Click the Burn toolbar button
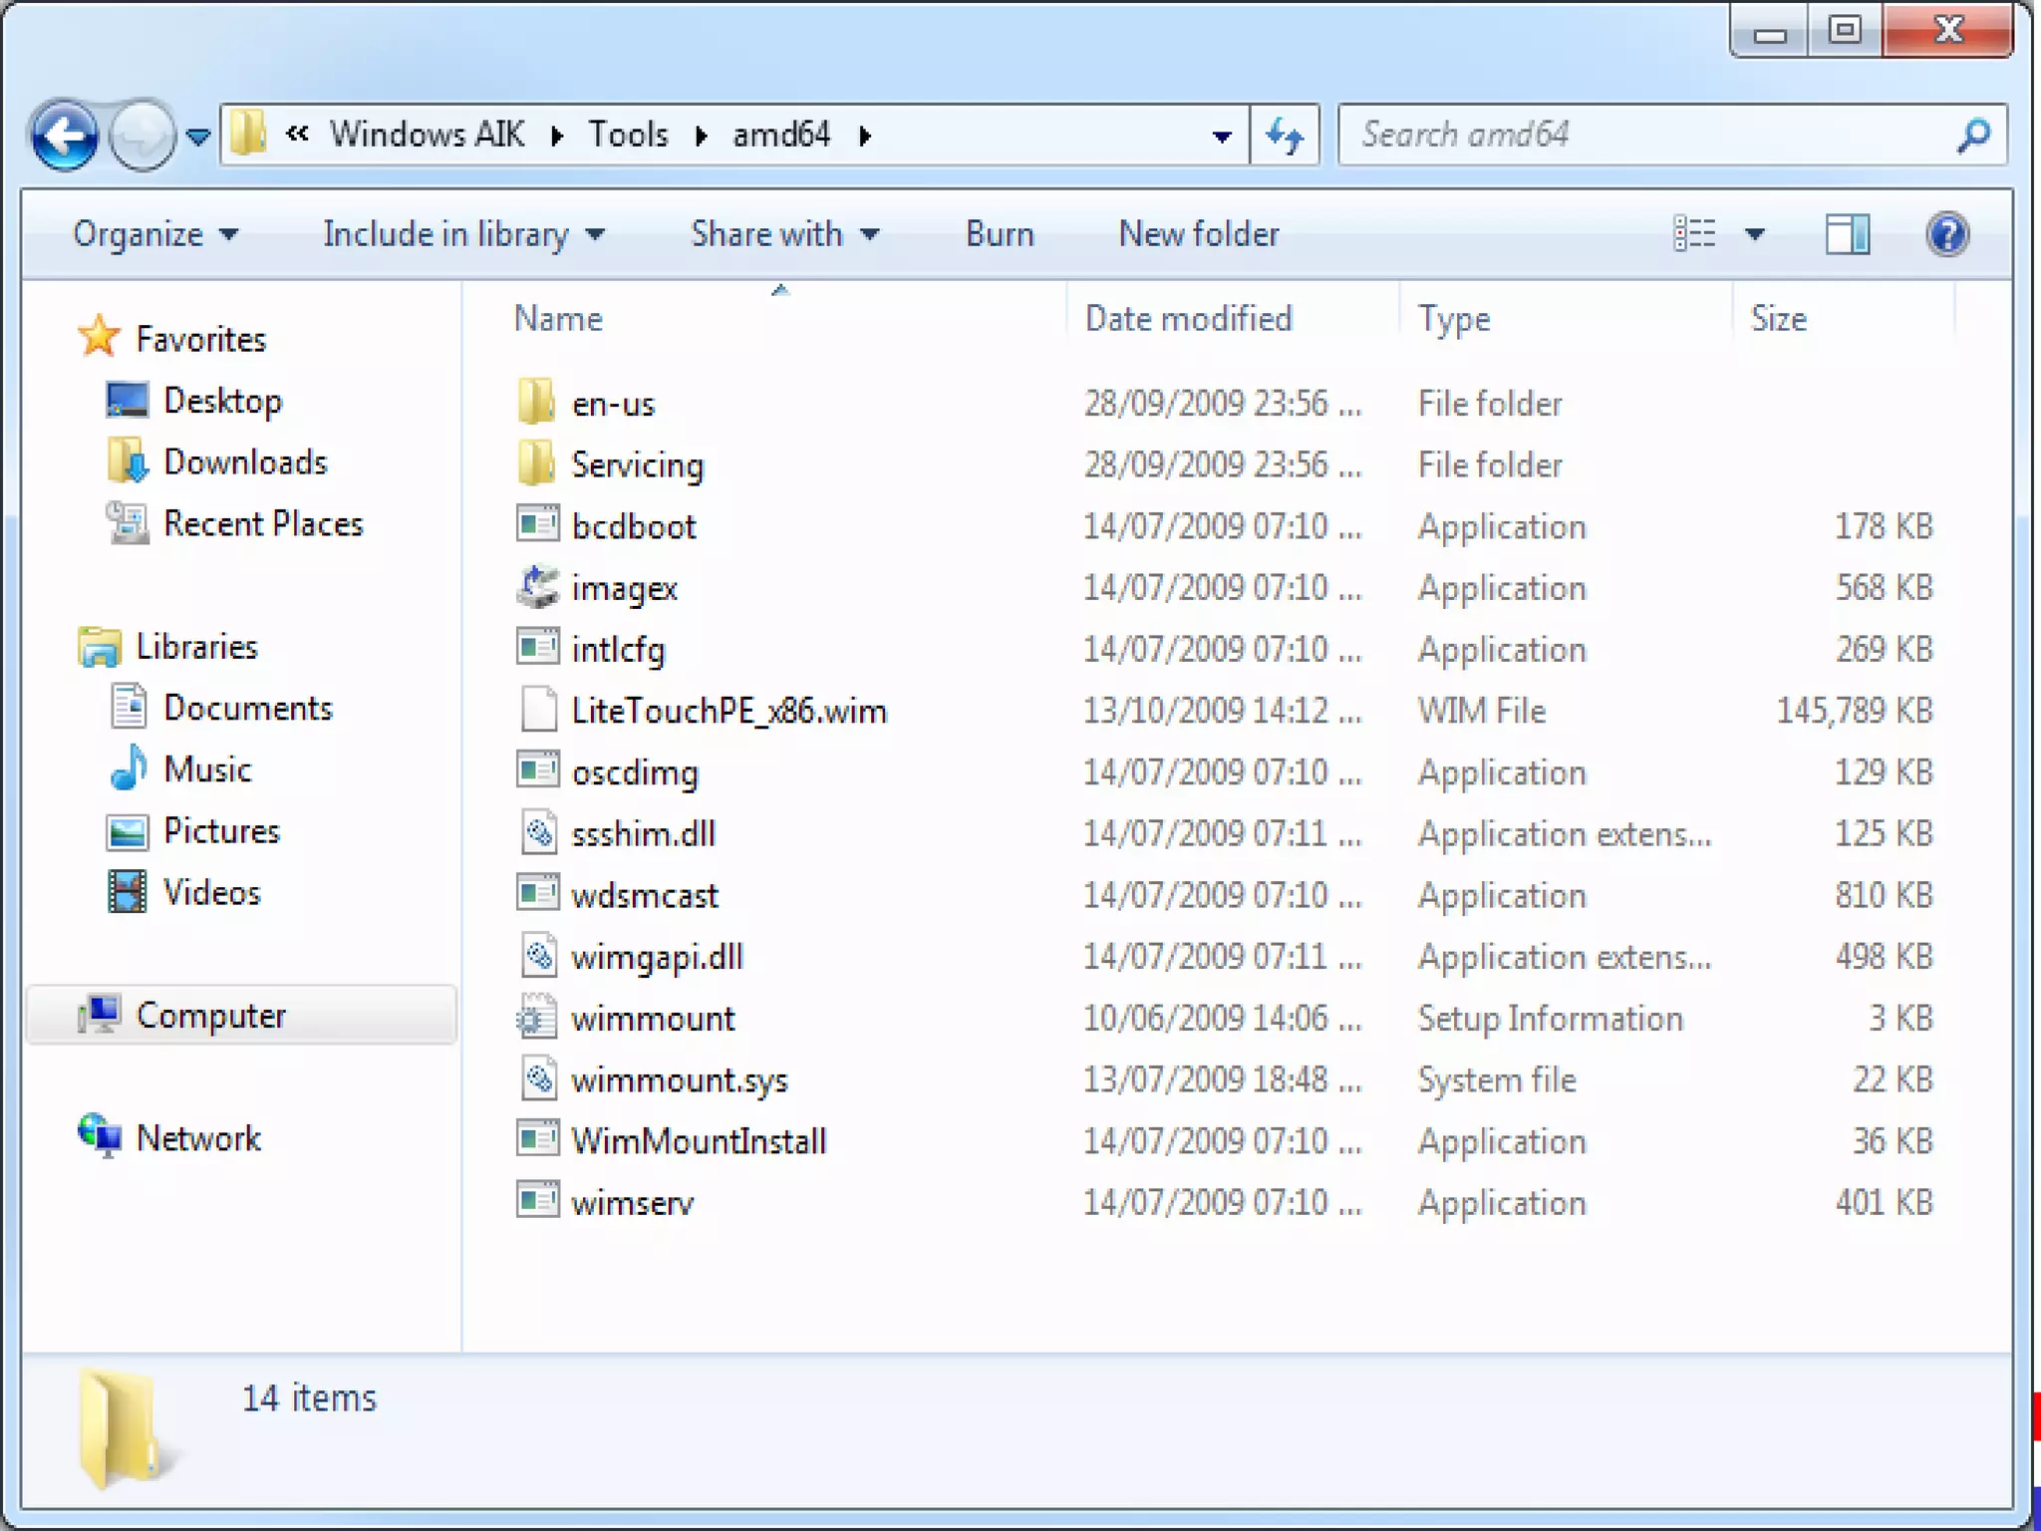The width and height of the screenshot is (2041, 1531). coord(1000,234)
